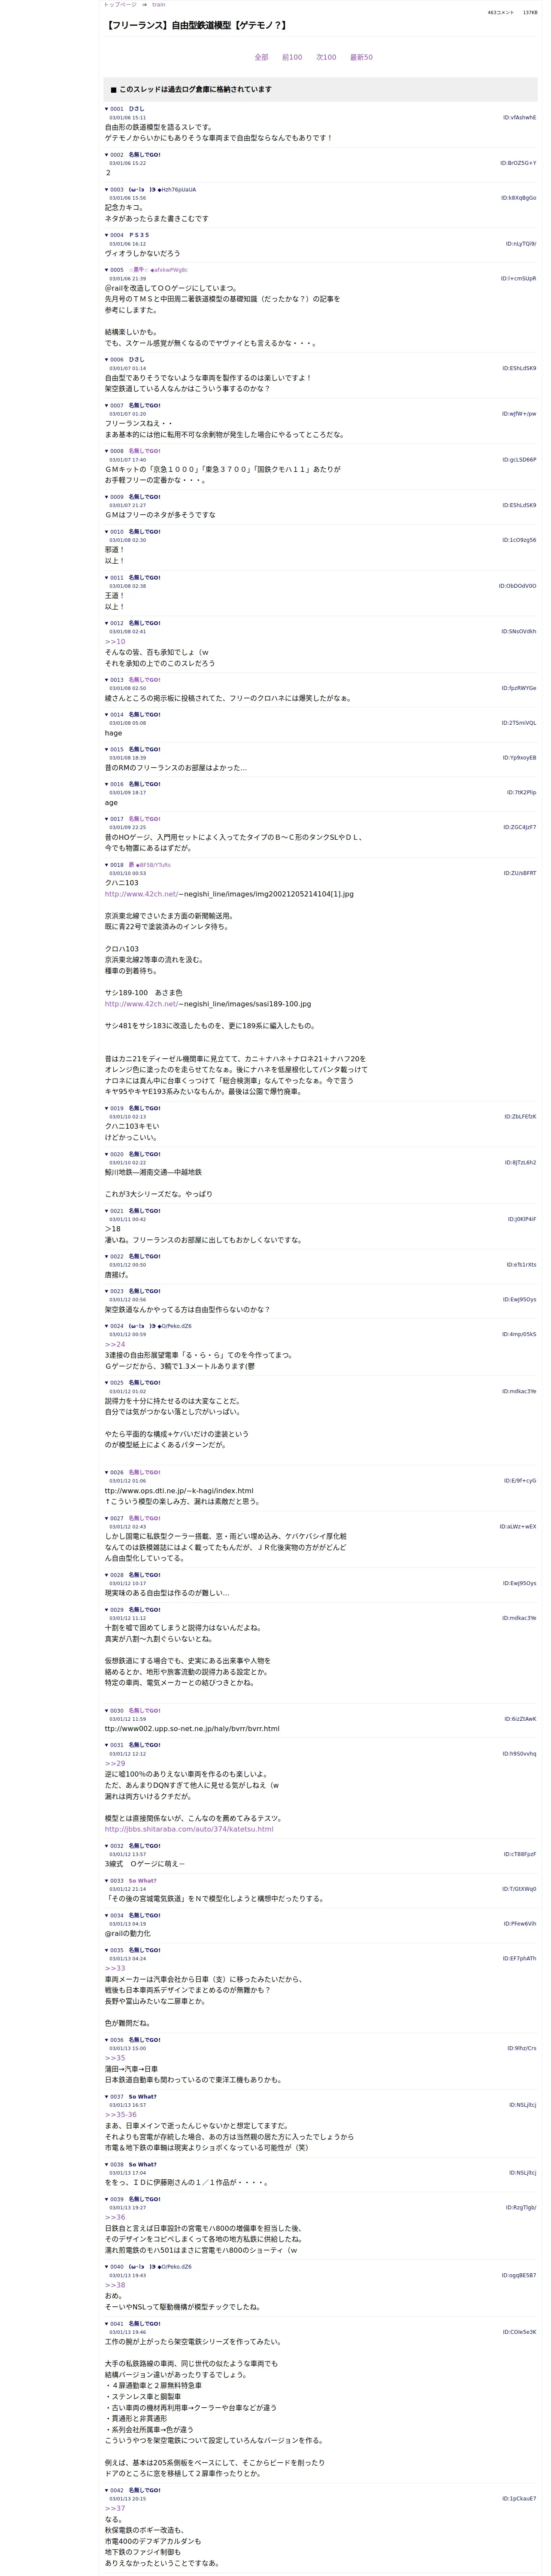Follow the >>35-36 anchor in post 0037
551x2576 pixels.
[x=121, y=2115]
